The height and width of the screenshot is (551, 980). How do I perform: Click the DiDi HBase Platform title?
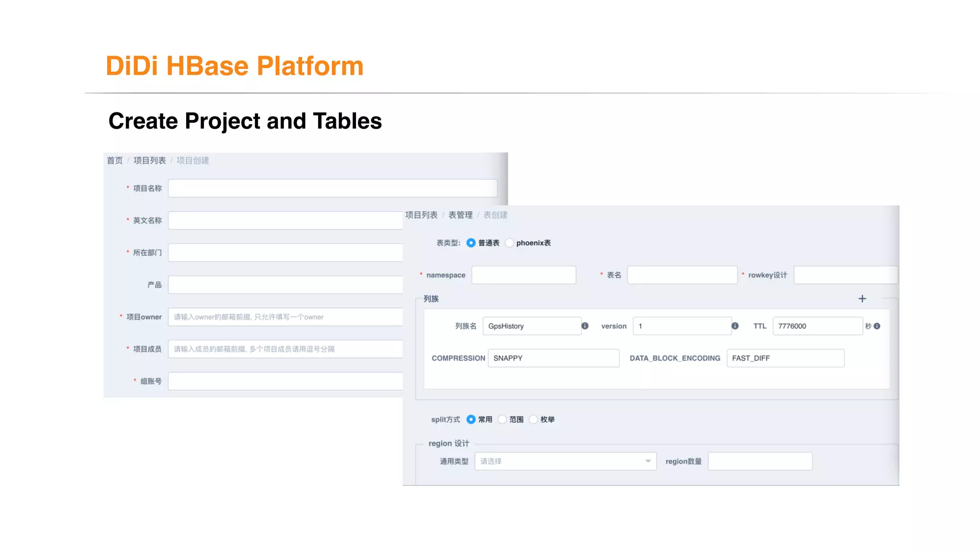click(234, 66)
